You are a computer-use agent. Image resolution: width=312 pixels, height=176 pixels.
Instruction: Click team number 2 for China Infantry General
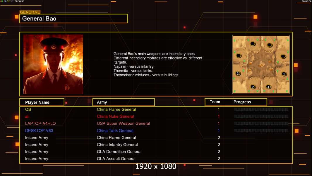tap(219, 145)
